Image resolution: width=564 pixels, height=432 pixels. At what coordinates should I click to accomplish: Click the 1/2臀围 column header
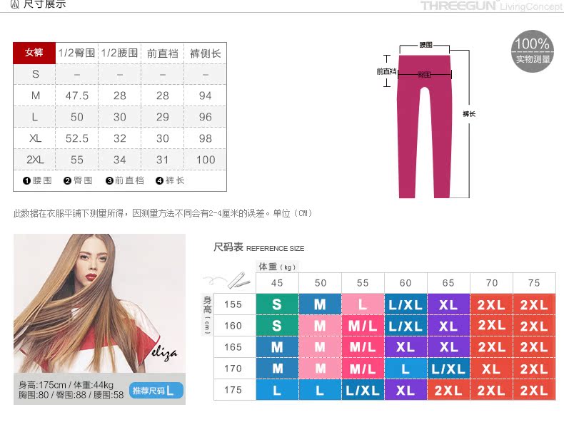pos(76,53)
